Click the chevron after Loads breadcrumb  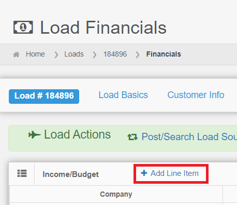click(95, 54)
